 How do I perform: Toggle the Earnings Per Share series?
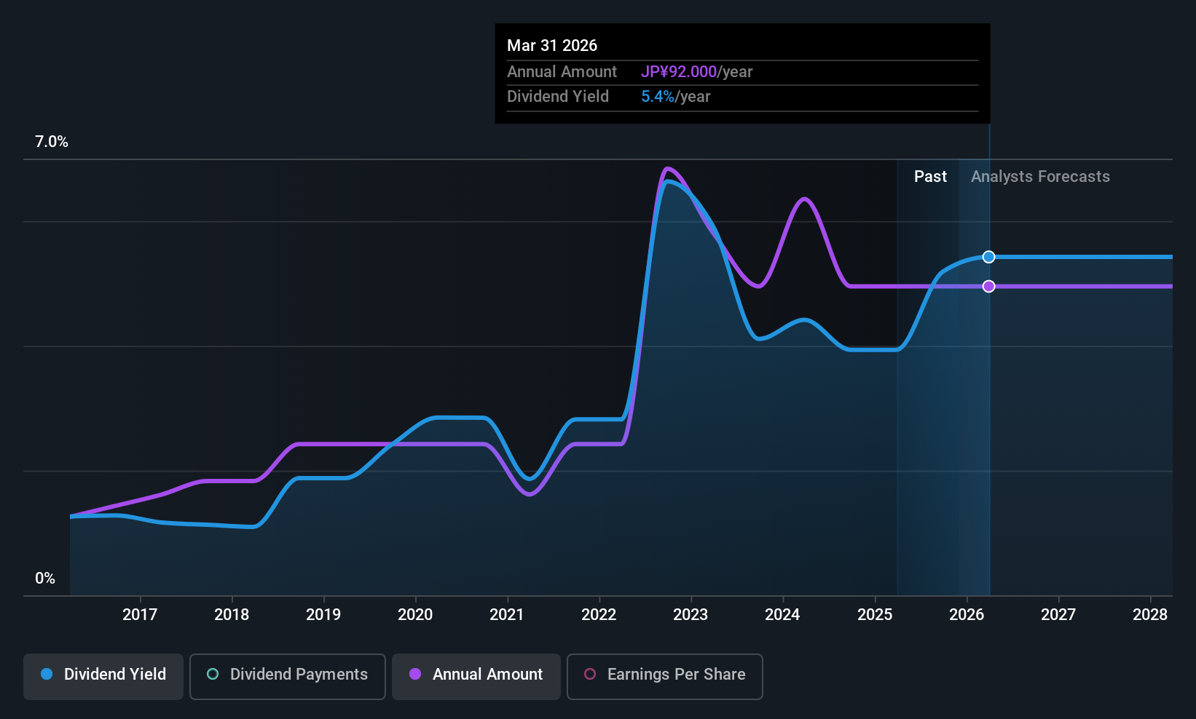pos(665,677)
